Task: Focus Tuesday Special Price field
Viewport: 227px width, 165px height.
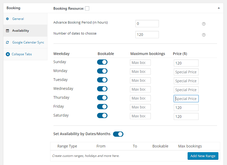Action: pos(186,81)
